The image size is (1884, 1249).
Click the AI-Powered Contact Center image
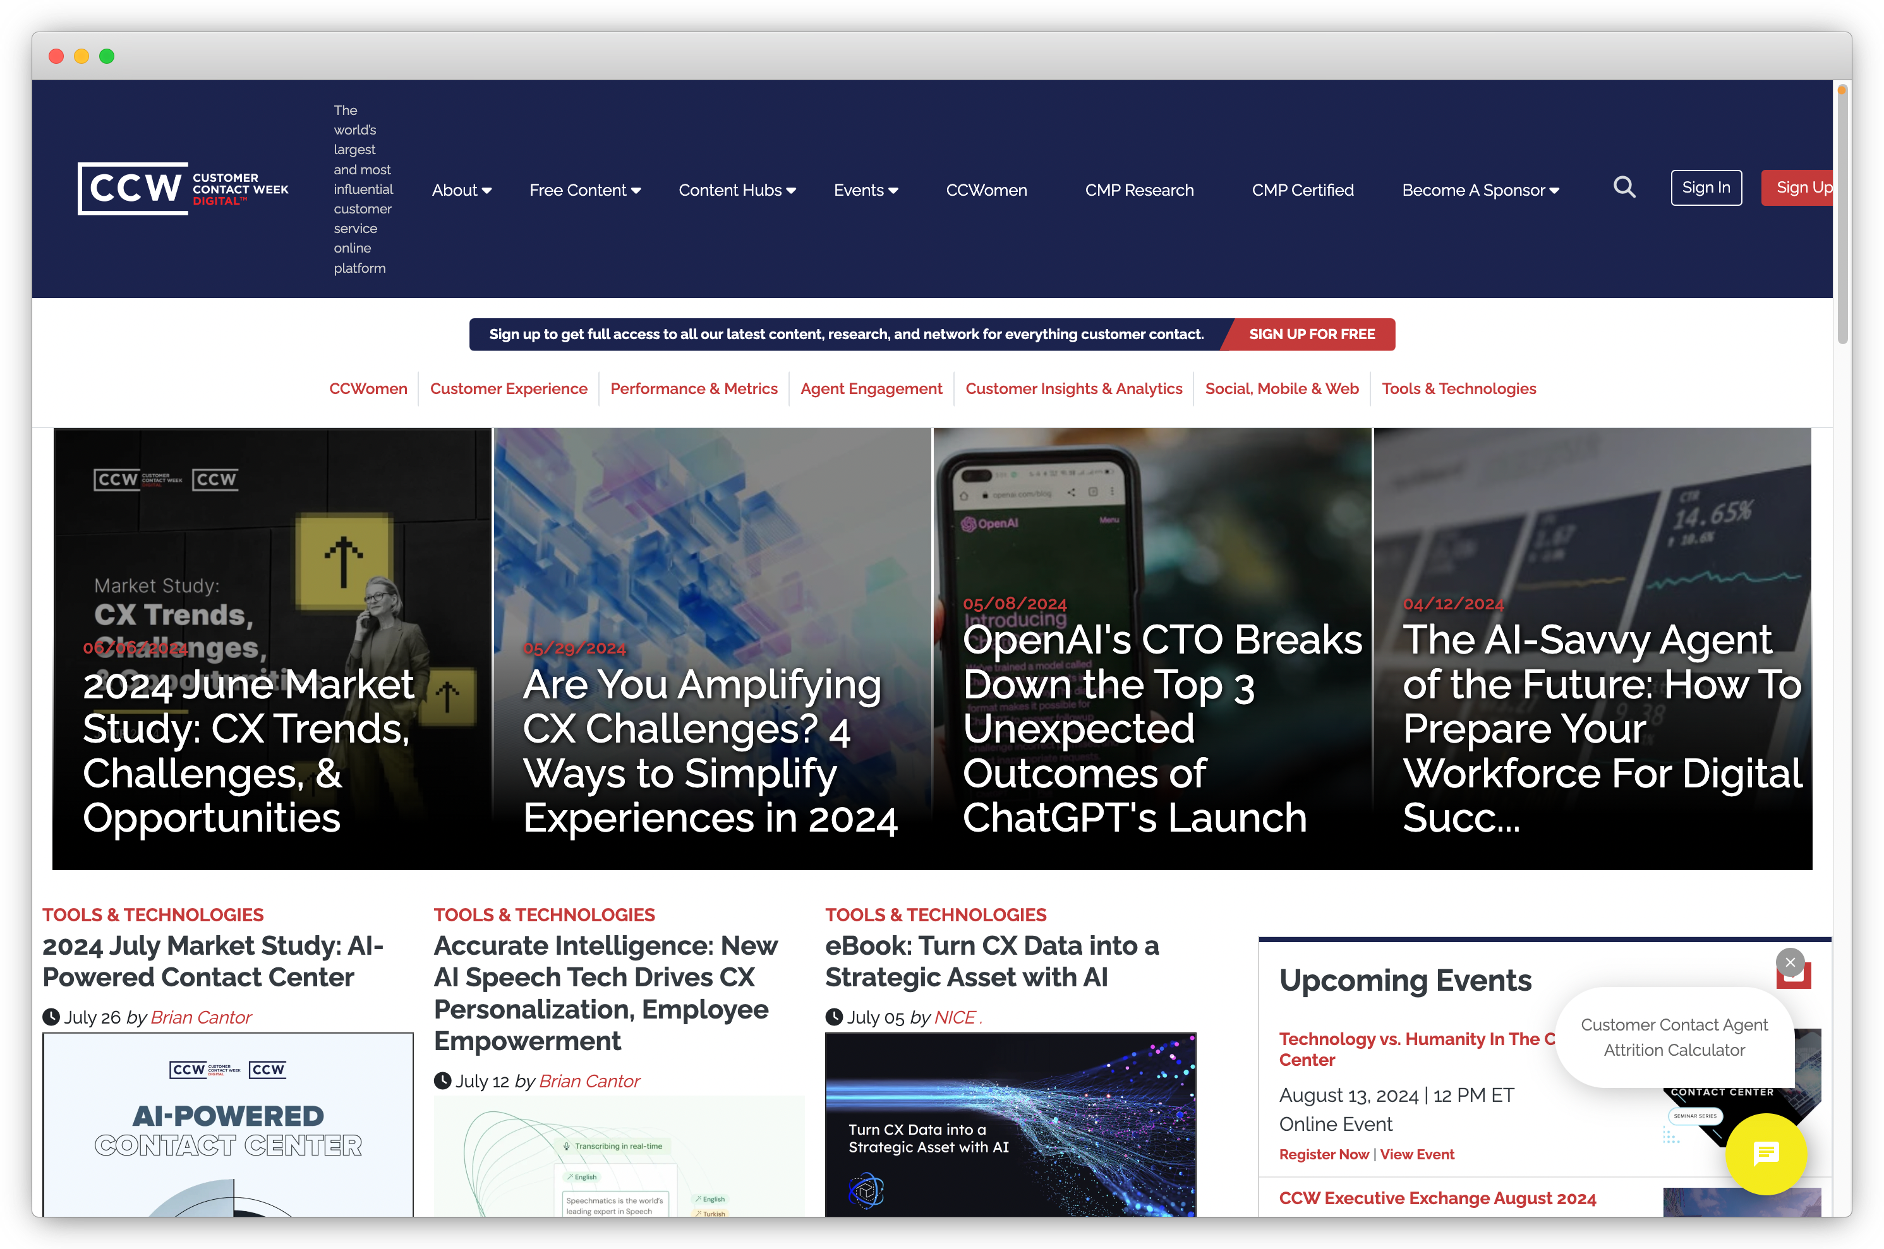click(228, 1125)
